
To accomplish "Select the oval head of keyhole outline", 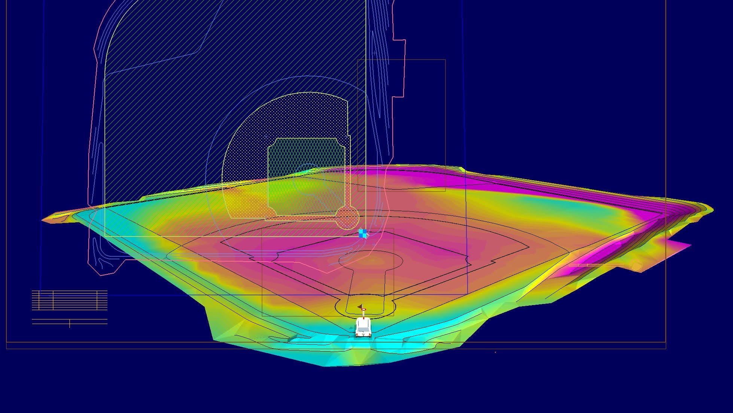I will pos(371,260).
